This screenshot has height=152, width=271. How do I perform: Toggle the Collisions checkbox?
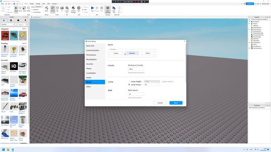32,10
